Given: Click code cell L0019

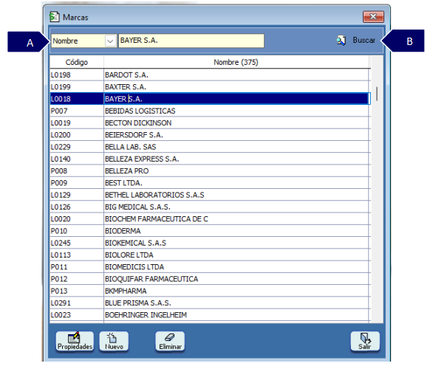Looking at the screenshot, I should [x=77, y=122].
